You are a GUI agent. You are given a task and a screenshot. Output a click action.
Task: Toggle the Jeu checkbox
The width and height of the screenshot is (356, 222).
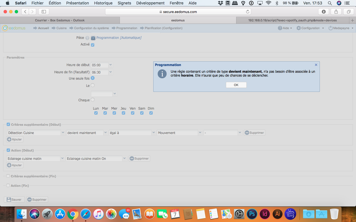pyautogui.click(x=123, y=113)
